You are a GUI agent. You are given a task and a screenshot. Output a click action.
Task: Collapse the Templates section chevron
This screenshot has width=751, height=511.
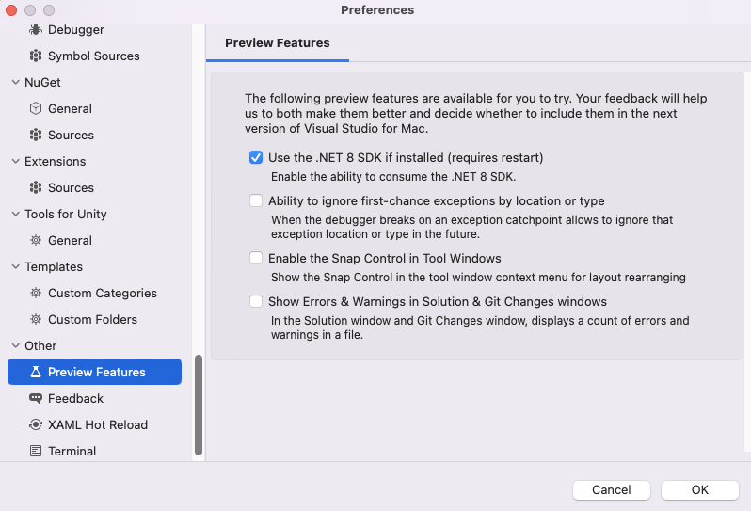point(16,266)
